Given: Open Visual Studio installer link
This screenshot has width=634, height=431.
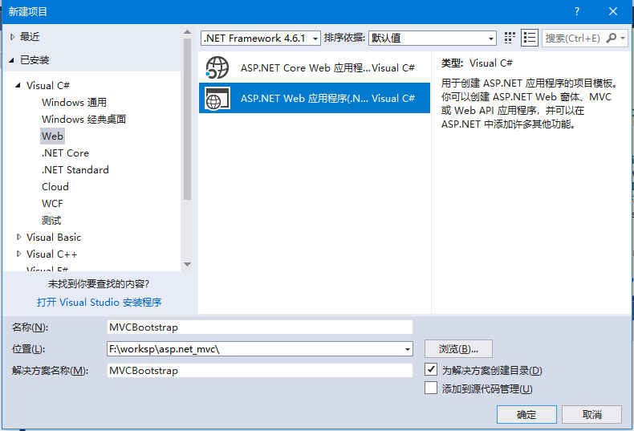Looking at the screenshot, I should 99,302.
